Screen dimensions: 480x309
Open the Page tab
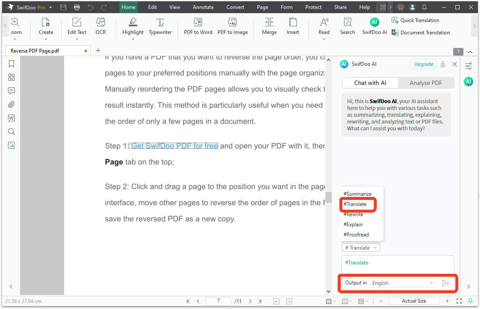coord(263,7)
